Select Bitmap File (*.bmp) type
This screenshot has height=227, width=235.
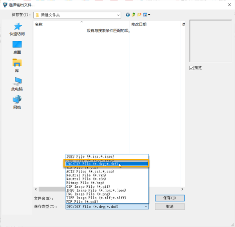coord(107,183)
